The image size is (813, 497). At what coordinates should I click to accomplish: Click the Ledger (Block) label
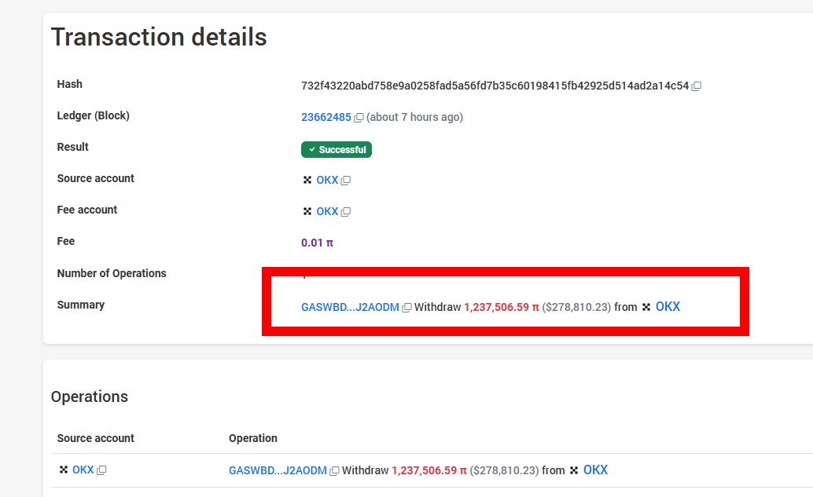point(94,115)
